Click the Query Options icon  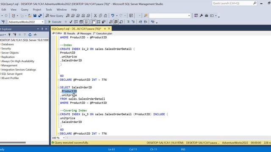(81, 22)
